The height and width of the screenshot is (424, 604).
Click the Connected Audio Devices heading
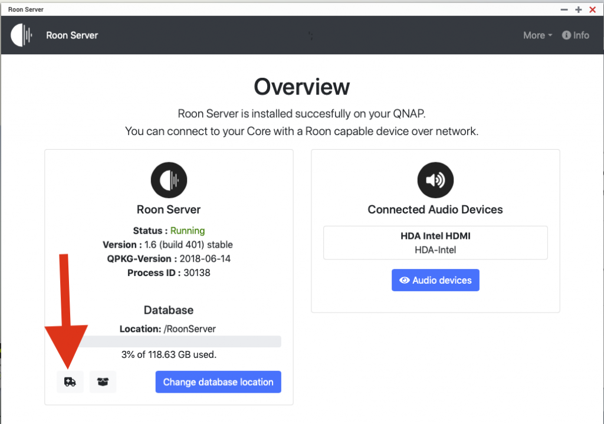[435, 209]
